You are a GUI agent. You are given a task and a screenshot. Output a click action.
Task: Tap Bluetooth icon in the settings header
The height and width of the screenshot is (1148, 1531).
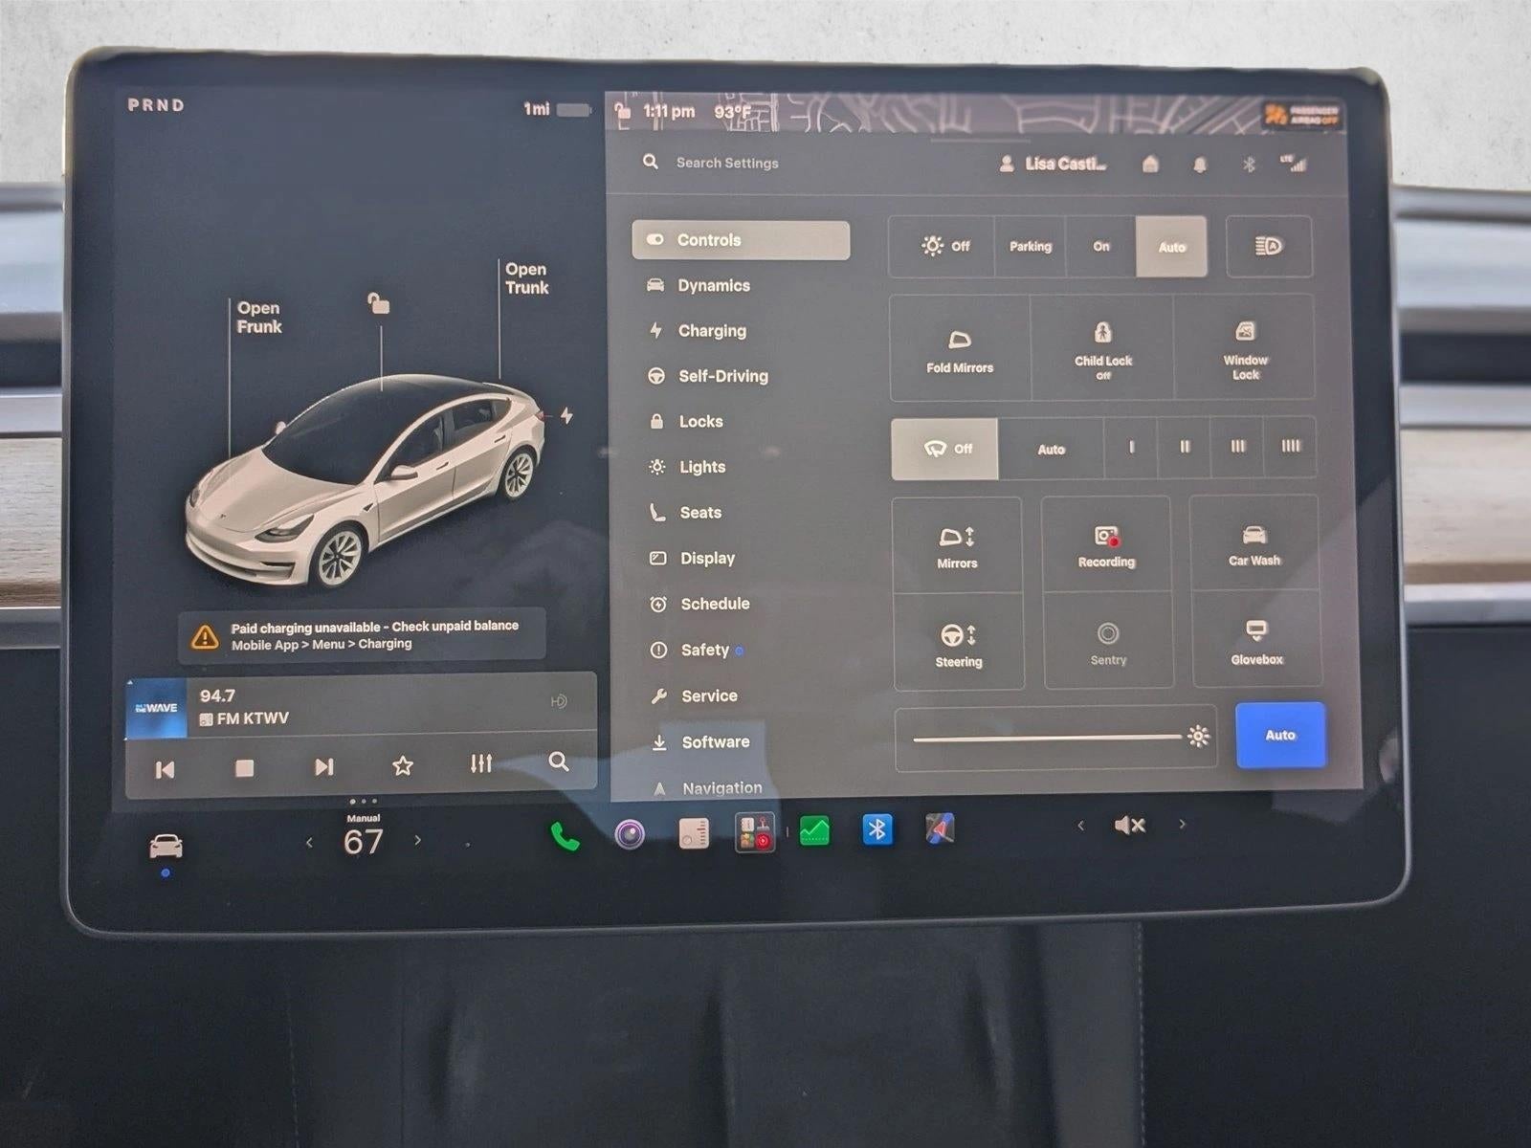pyautogui.click(x=1249, y=165)
